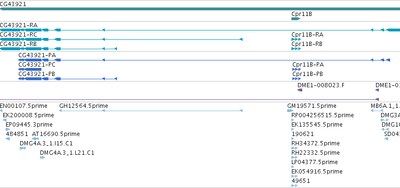
Task: Open the GM19571.5prime label
Action: (312, 105)
